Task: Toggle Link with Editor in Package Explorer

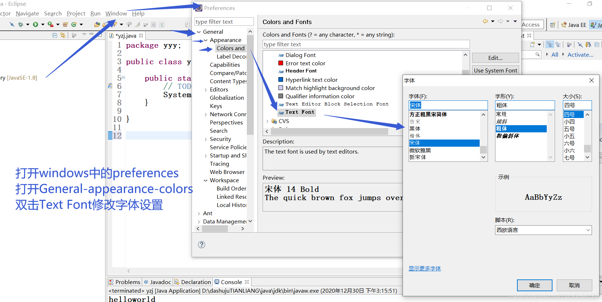Action: point(63,35)
